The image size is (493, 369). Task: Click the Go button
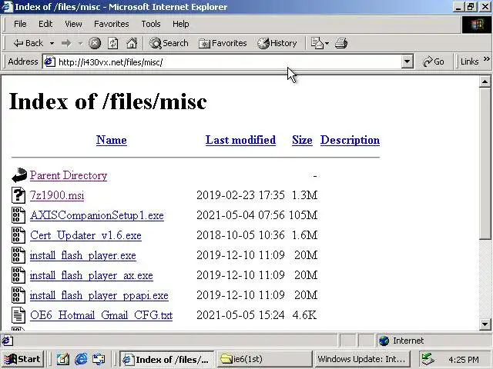[x=433, y=61]
